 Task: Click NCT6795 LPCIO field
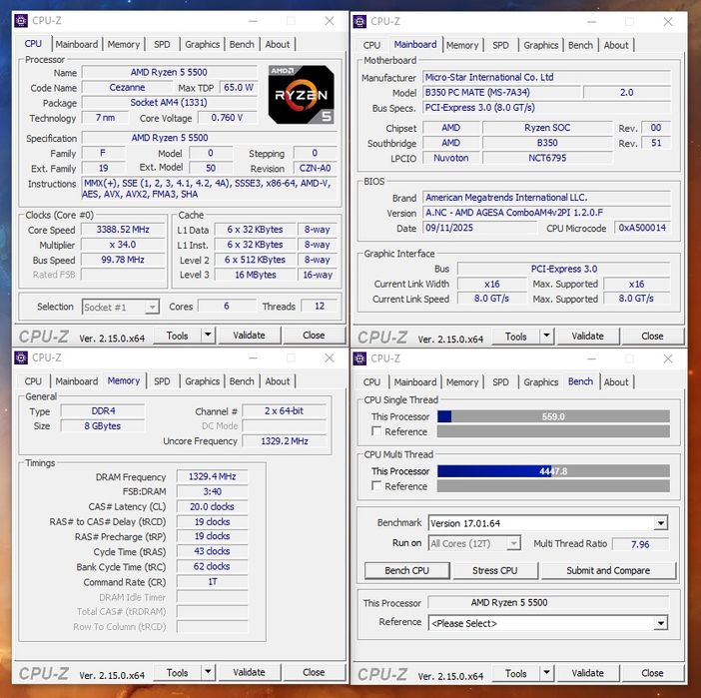coord(547,158)
